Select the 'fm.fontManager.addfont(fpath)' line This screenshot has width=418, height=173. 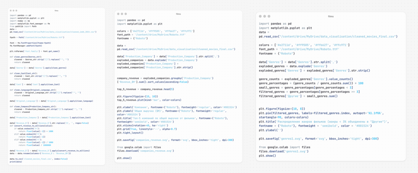click(26, 45)
